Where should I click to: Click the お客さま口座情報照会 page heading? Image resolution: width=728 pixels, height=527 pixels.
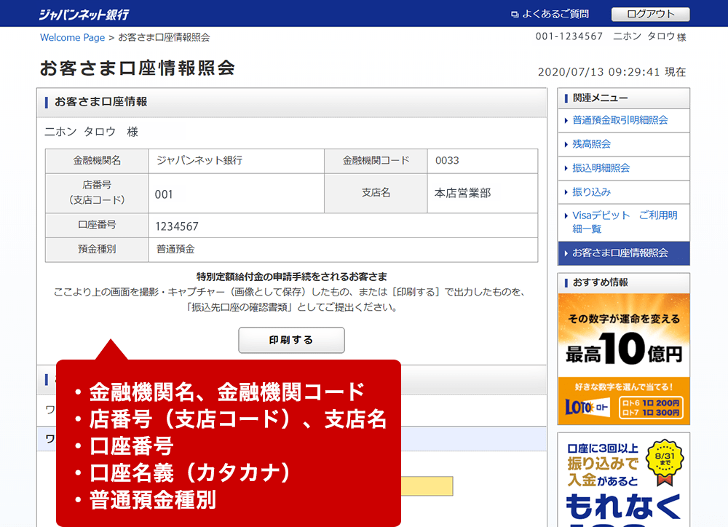point(138,68)
